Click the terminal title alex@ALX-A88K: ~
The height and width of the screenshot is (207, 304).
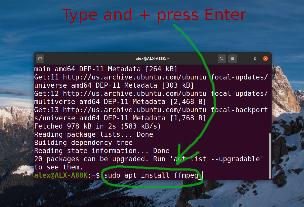pos(152,59)
